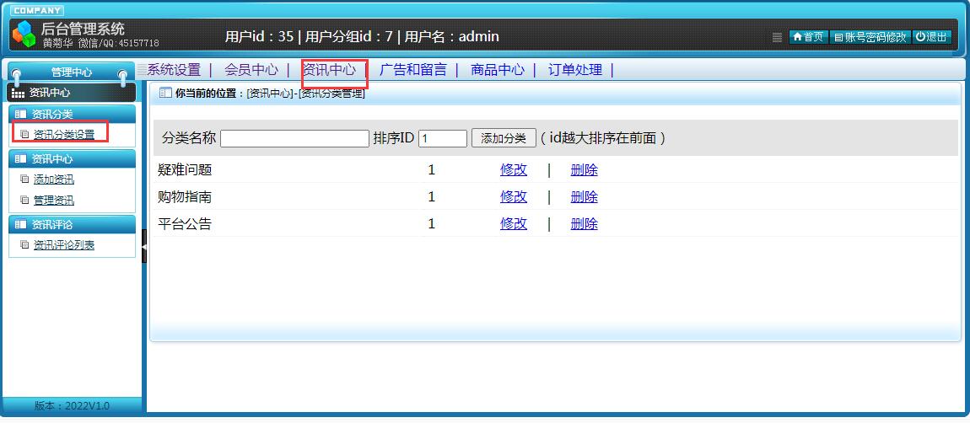Click the grid icon beside sidebar 资讯中心 title

pyautogui.click(x=18, y=94)
